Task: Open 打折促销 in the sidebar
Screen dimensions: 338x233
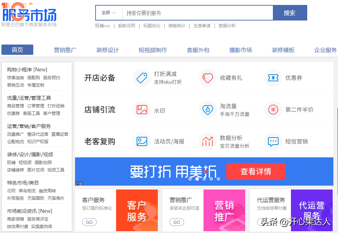Action: [x=56, y=106]
